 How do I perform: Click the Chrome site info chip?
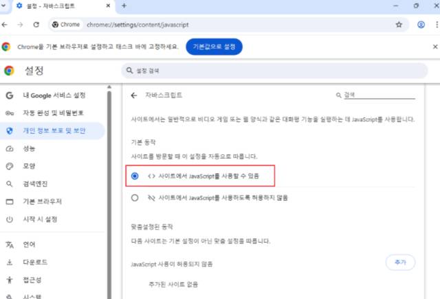[x=66, y=25]
